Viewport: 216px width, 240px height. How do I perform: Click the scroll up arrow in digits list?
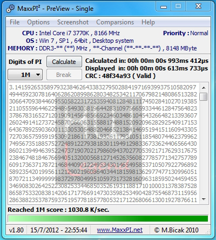pyautogui.click(x=204, y=88)
